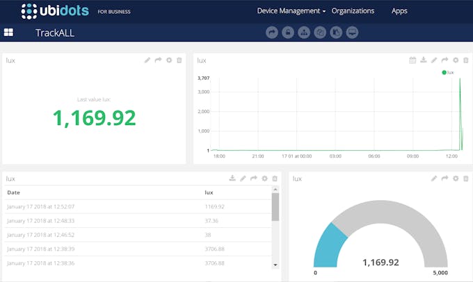Open calendar date picker on line chart widget
This screenshot has height=282, width=473.
point(412,60)
